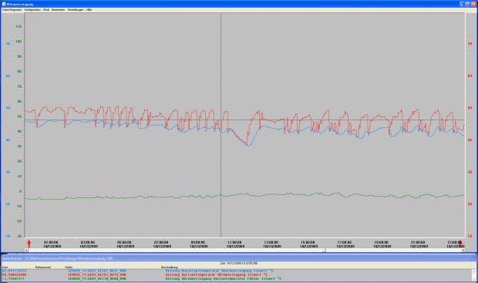This screenshot has width=478, height=283.
Task: Open the Konfiguration menu
Action: click(32, 10)
